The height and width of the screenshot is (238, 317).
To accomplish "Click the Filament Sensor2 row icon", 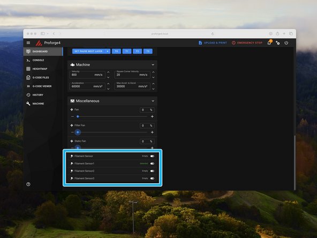I will click(x=72, y=171).
